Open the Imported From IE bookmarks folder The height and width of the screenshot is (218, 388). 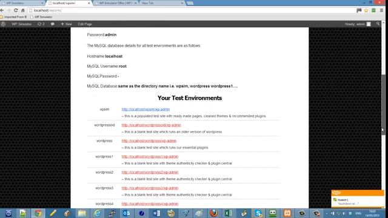tap(13, 17)
